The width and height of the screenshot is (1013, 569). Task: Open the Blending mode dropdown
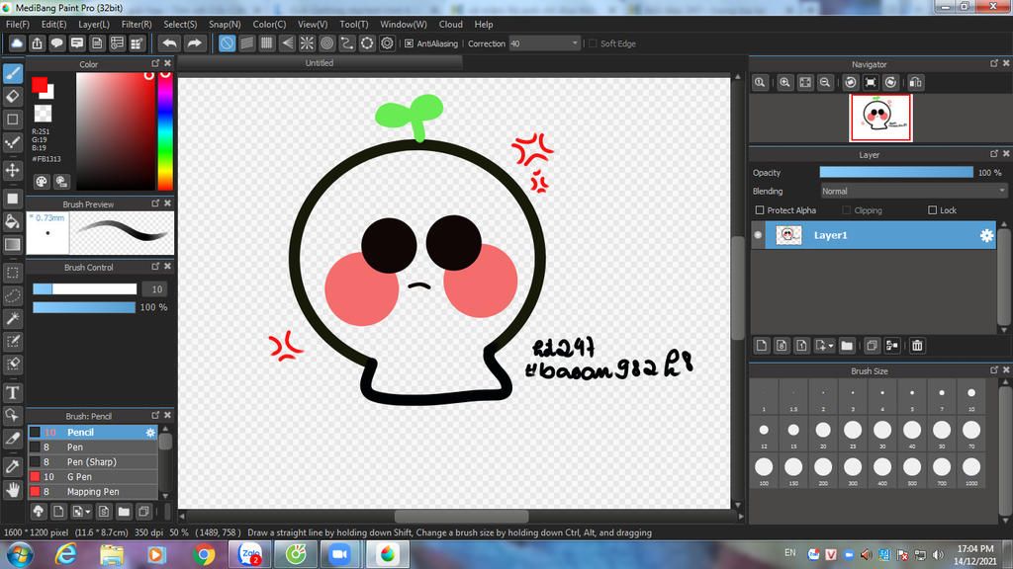[x=913, y=191]
